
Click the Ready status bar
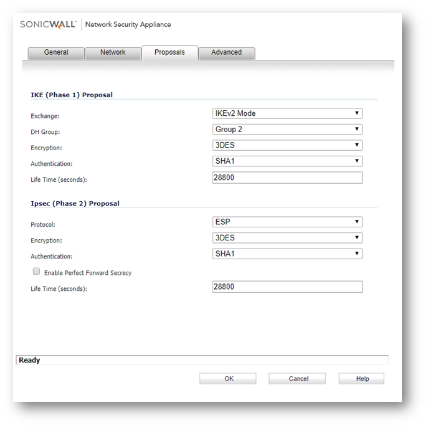pos(201,360)
